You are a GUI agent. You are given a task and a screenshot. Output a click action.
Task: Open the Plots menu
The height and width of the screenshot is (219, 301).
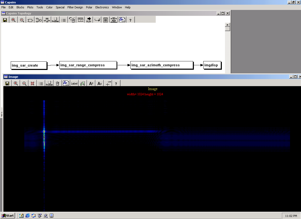coord(30,7)
